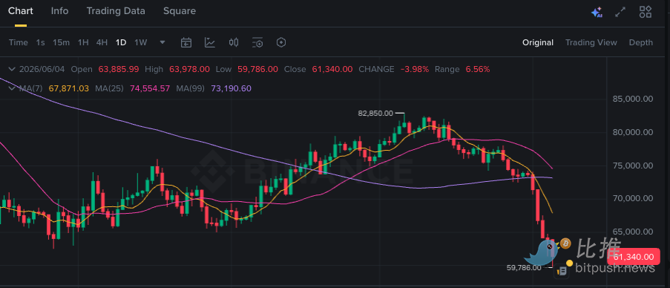The image size is (670, 288).
Task: Open the go-to-date calendar icon
Action: coord(186,42)
